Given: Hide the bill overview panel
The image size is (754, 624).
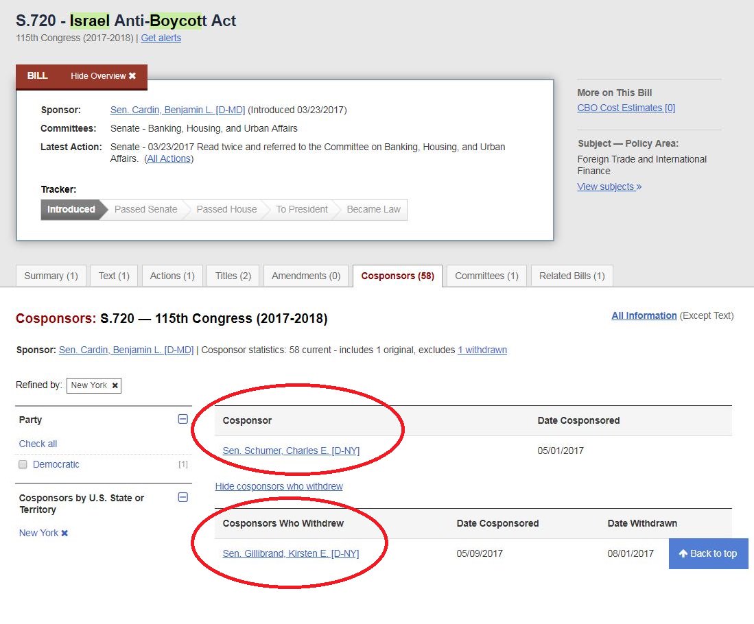Looking at the screenshot, I should (x=104, y=76).
